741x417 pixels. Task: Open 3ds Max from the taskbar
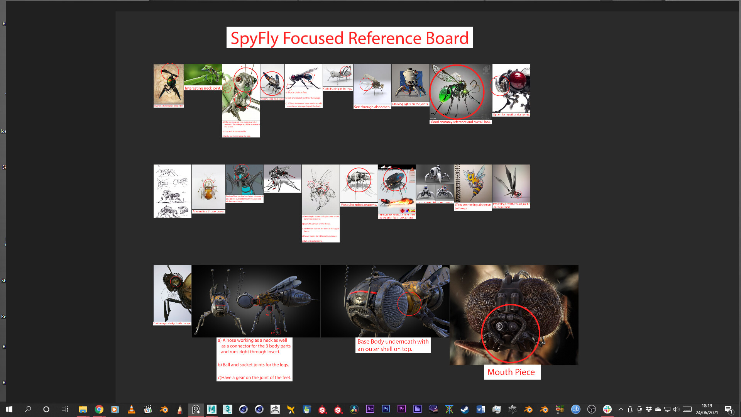pyautogui.click(x=227, y=410)
